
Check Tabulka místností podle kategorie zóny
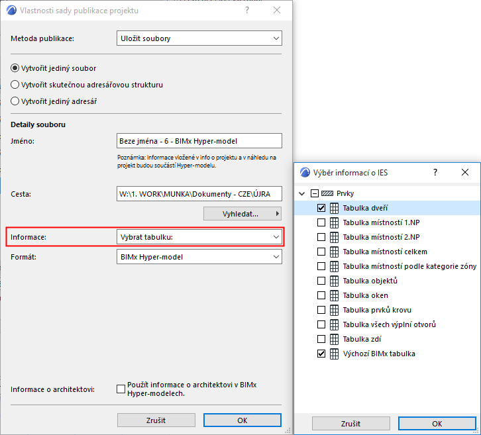click(x=321, y=266)
